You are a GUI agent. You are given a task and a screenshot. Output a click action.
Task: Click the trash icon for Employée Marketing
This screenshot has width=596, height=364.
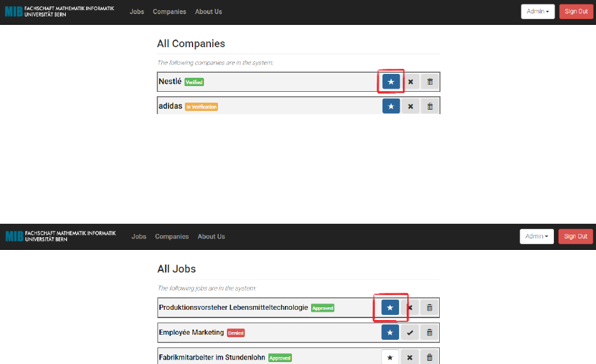tap(430, 332)
